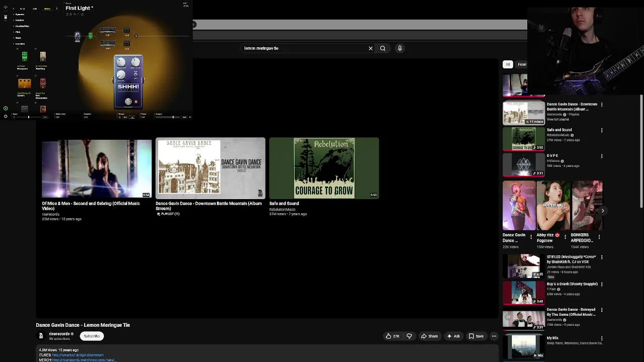
Task: Click the magnifier search button
Action: (383, 48)
